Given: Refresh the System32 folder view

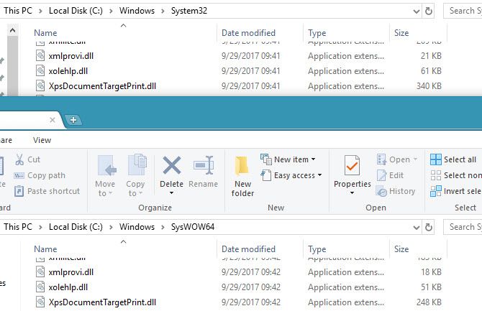Looking at the screenshot, I should pos(429,11).
